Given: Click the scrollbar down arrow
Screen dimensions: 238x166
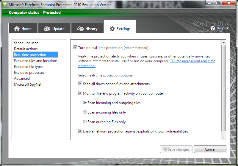Looking at the screenshot, I should [x=224, y=137].
